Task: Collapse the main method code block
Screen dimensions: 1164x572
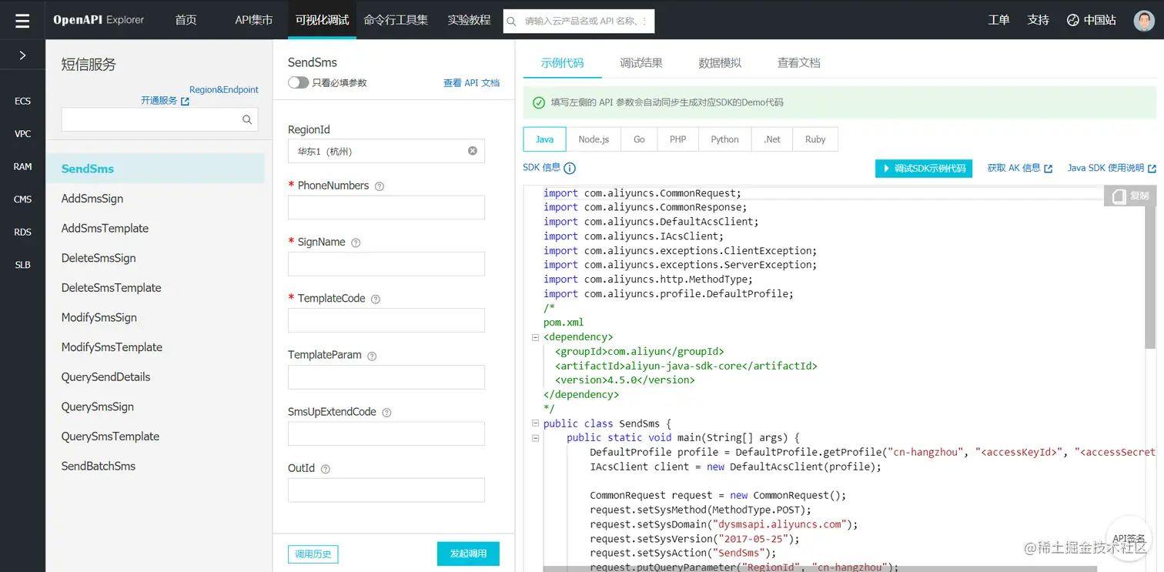Action: (536, 438)
